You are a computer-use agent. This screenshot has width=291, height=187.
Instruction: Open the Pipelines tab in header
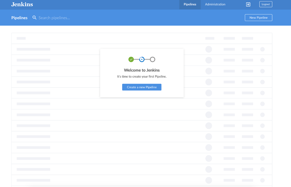[190, 4]
